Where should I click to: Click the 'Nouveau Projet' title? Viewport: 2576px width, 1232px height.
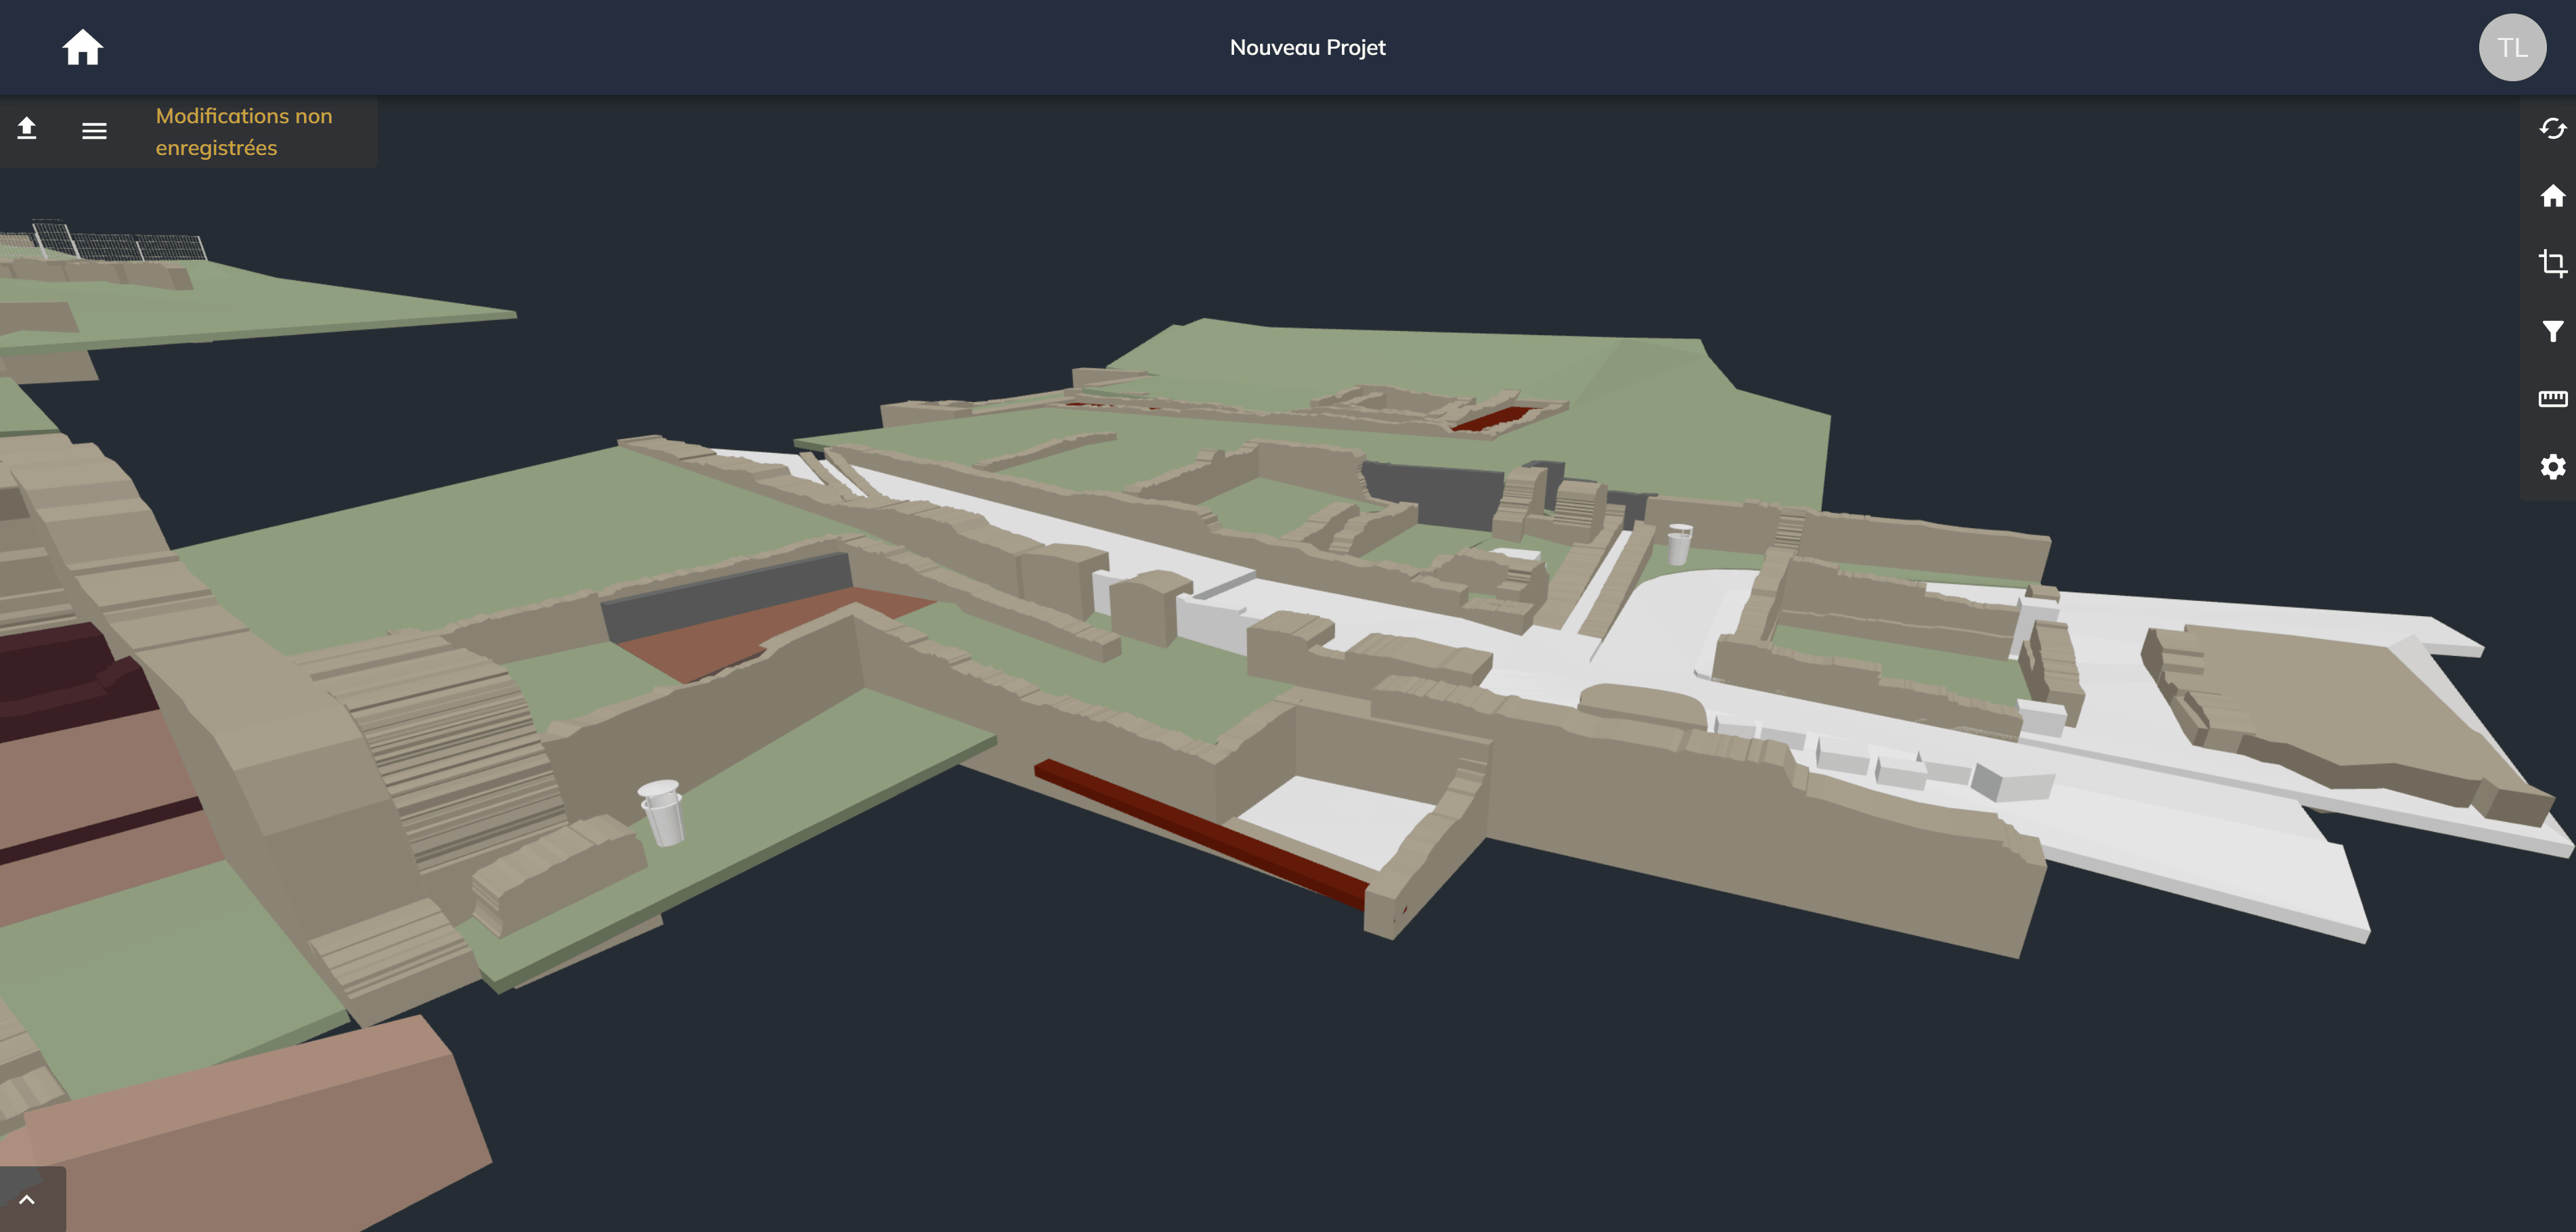pyautogui.click(x=1307, y=47)
